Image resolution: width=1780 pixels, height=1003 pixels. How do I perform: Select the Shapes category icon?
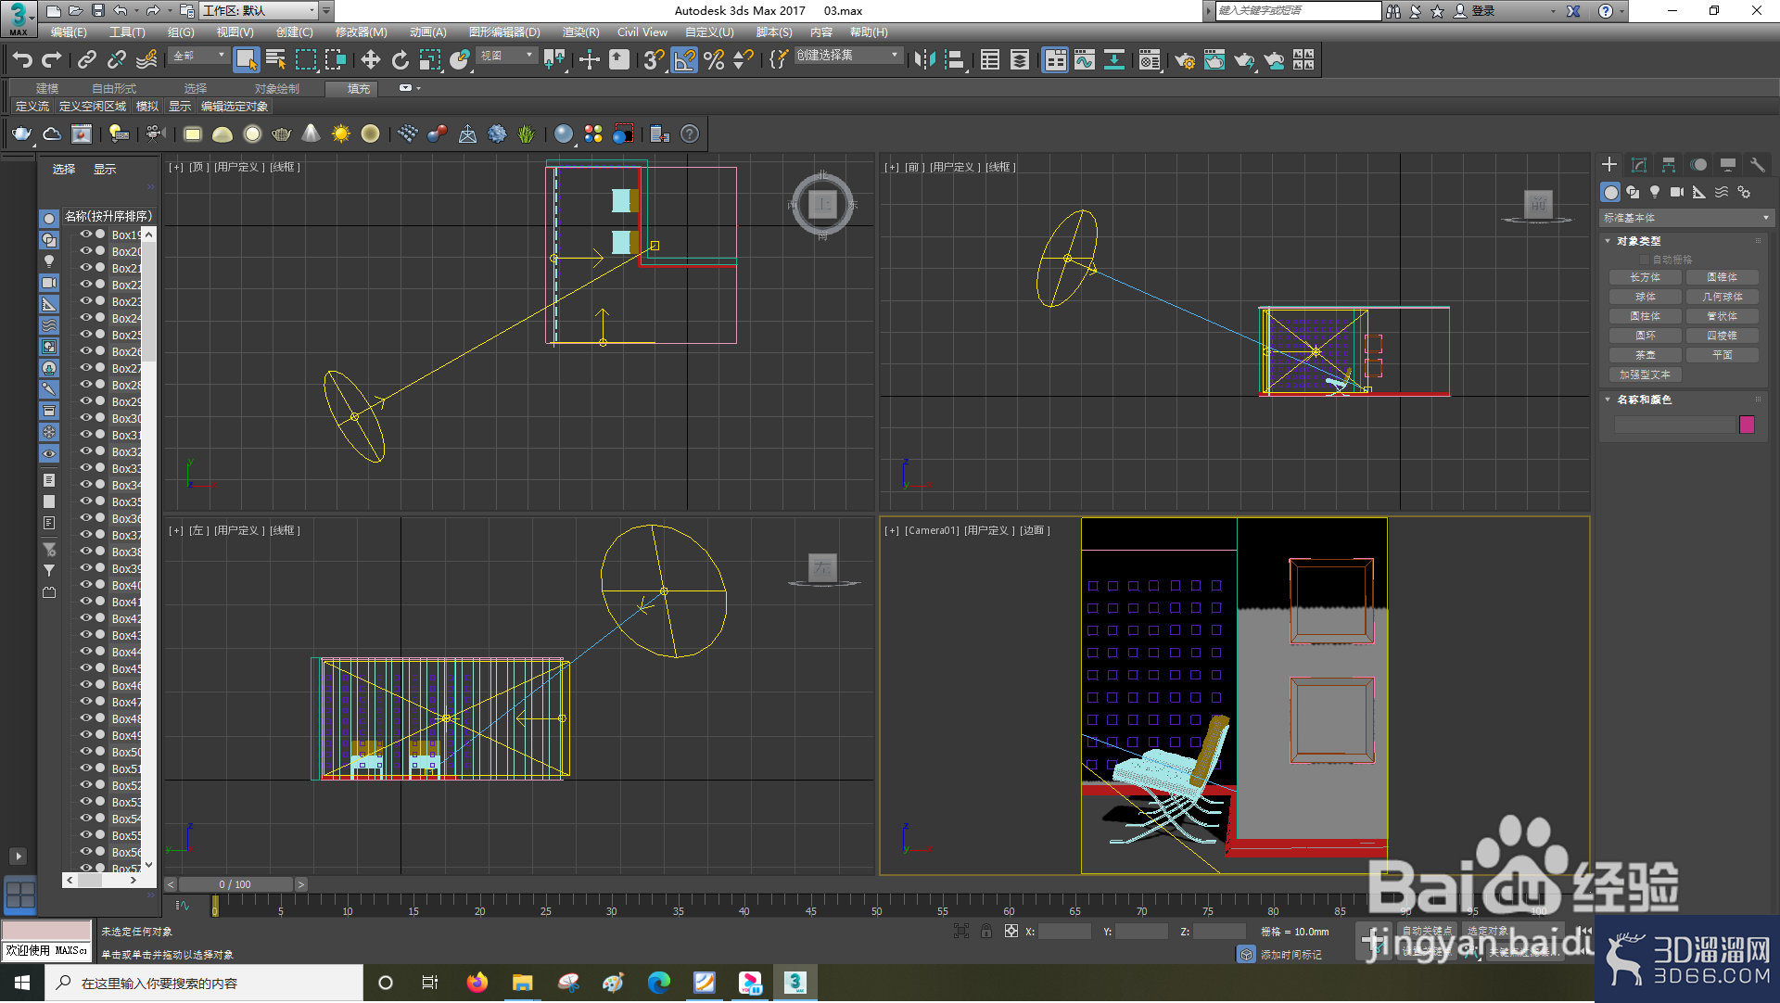1633,192
